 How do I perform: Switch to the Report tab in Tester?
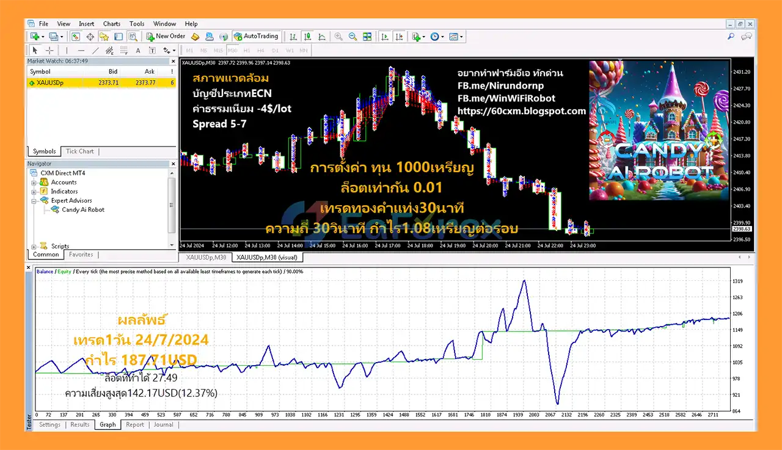coord(134,425)
